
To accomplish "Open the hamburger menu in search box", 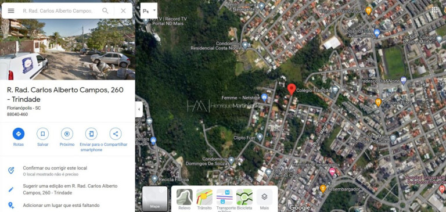I will point(11,11).
